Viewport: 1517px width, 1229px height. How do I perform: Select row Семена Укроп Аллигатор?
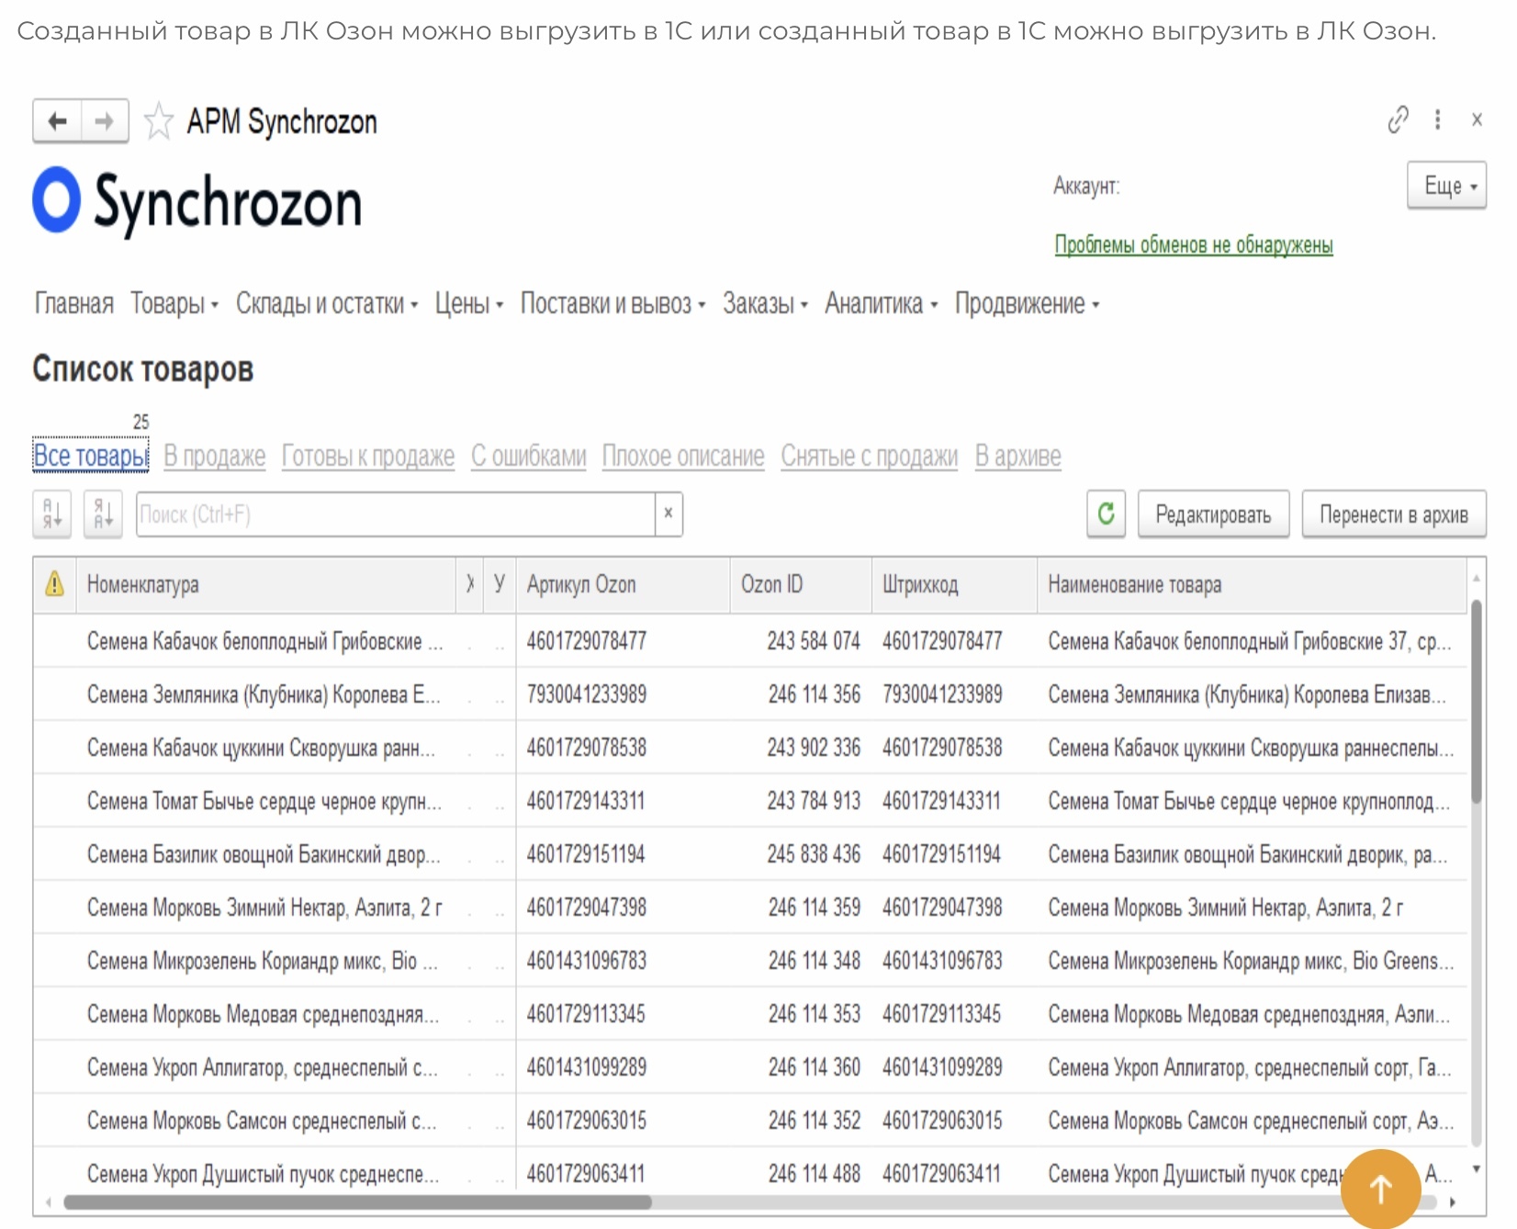[x=750, y=1067]
